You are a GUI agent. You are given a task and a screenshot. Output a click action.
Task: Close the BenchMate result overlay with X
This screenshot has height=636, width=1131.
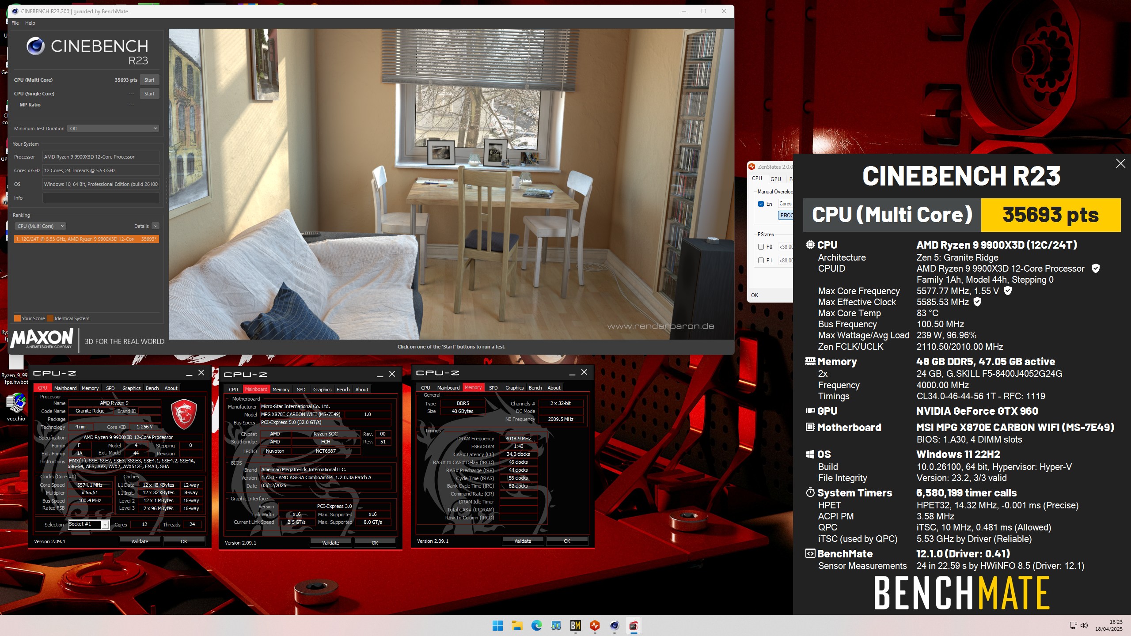pyautogui.click(x=1120, y=163)
